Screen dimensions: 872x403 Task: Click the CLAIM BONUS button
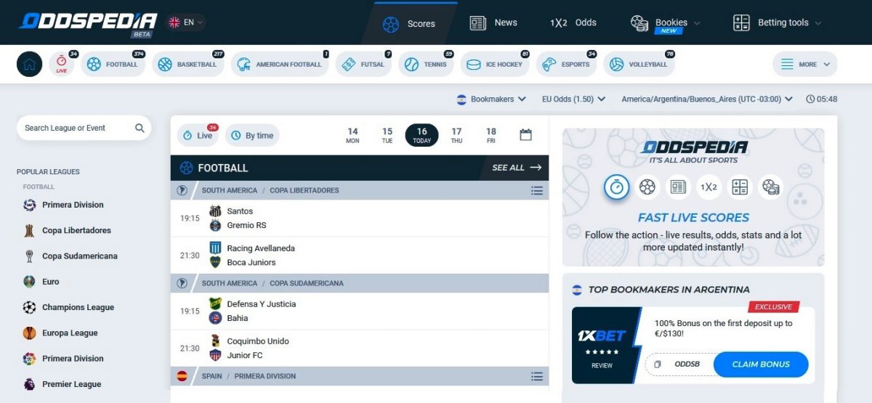click(761, 365)
